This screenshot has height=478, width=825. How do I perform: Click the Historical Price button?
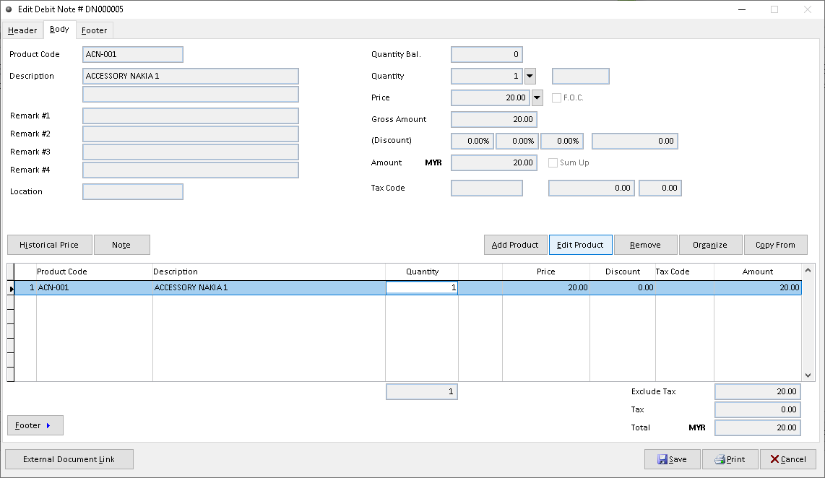(49, 245)
